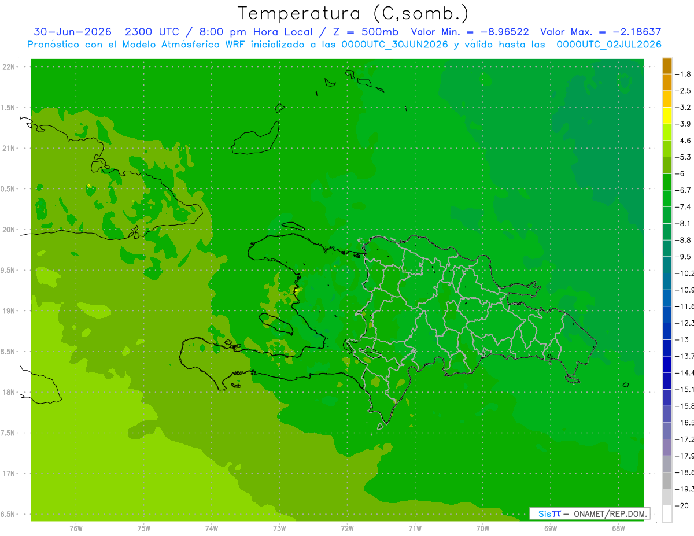Viewport: 694px width, 536px height.
Task: Click the "71W" longitude label
Action: click(x=415, y=528)
